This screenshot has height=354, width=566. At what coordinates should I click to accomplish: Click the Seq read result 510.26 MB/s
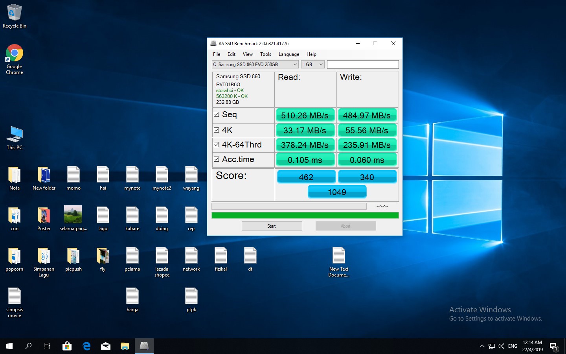(x=305, y=115)
